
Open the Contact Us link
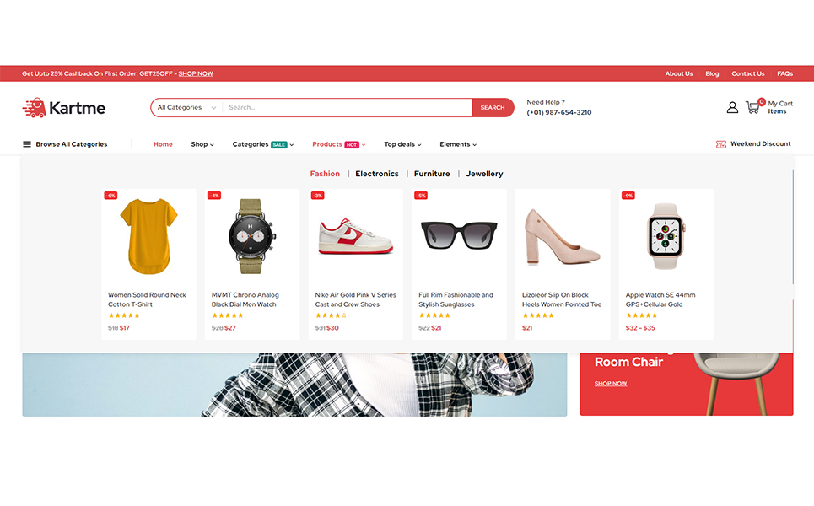pyautogui.click(x=747, y=73)
